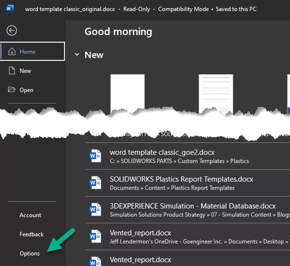Open the Account page
The image size is (290, 266).
tap(30, 215)
